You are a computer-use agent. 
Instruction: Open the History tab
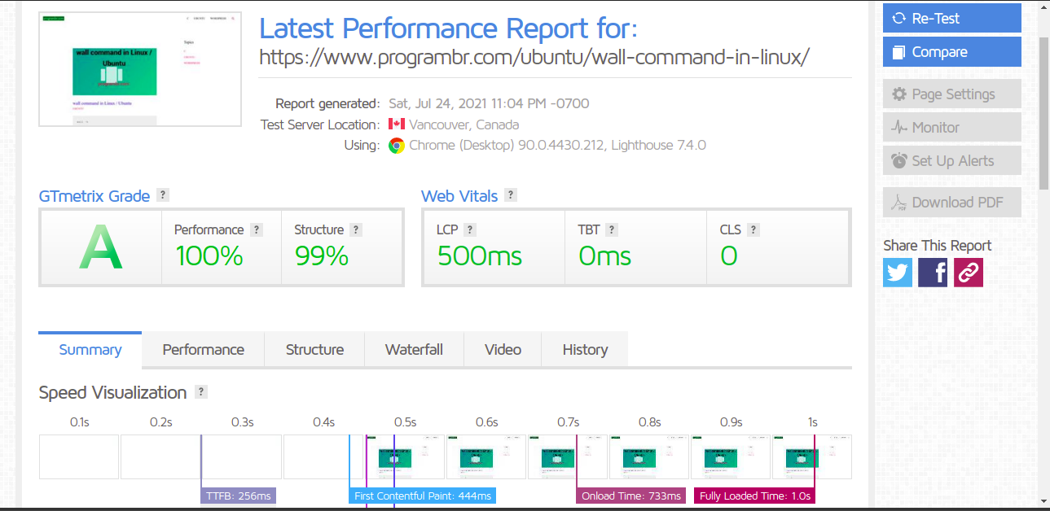point(584,349)
